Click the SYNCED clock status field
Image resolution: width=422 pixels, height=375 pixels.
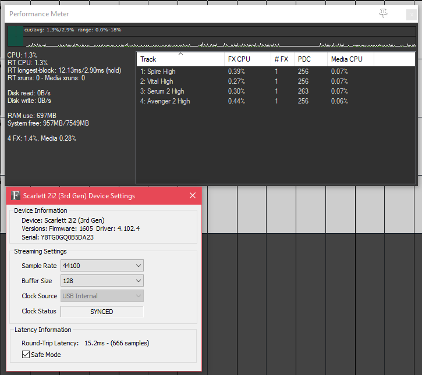pyautogui.click(x=102, y=312)
